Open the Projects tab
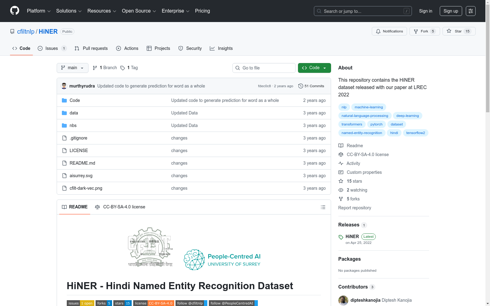The width and height of the screenshot is (490, 306). pyautogui.click(x=158, y=48)
